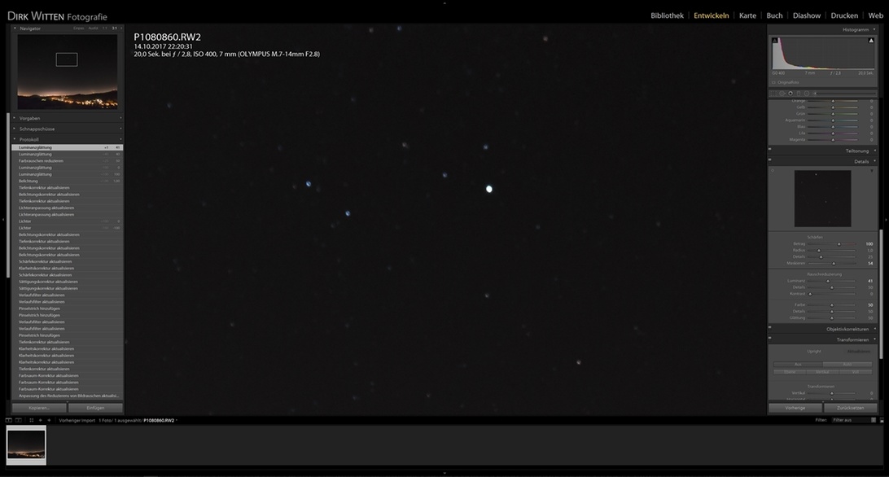This screenshot has width=889, height=477.
Task: Toggle the Details panel on/off switch
Action: pyautogui.click(x=770, y=161)
